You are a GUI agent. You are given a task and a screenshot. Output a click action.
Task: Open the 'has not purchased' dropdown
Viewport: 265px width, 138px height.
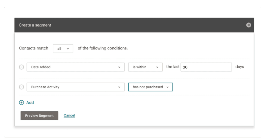[150, 87]
